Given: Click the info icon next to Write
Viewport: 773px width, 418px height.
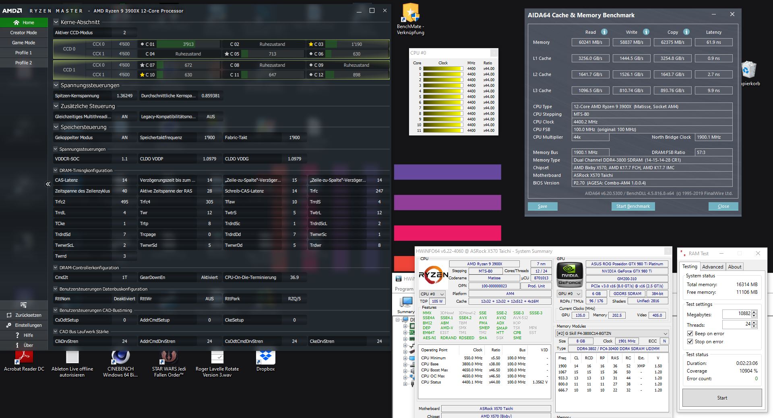Looking at the screenshot, I should click(x=646, y=32).
